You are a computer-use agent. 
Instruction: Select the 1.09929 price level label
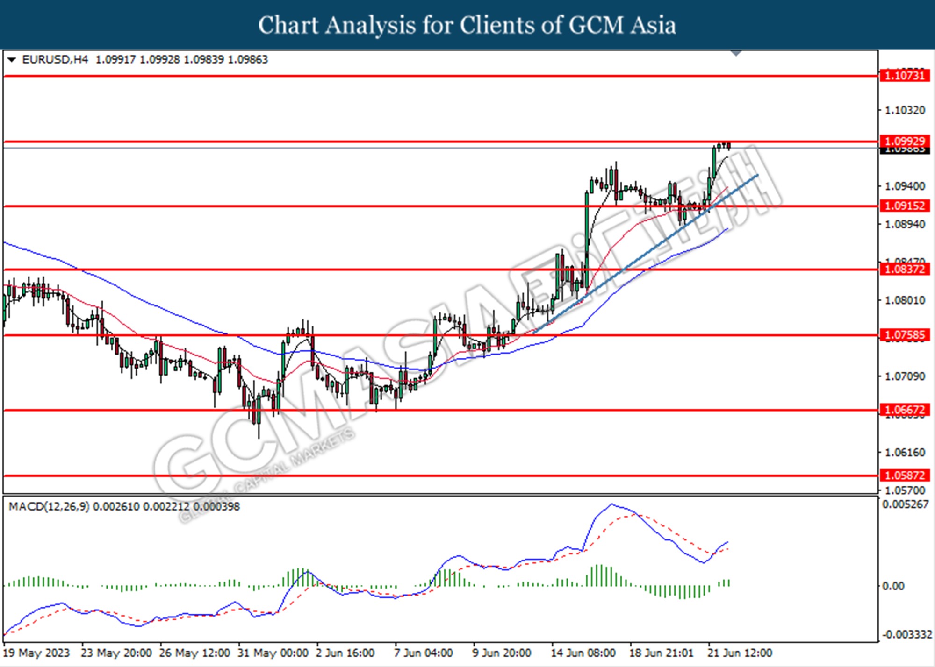coord(905,141)
